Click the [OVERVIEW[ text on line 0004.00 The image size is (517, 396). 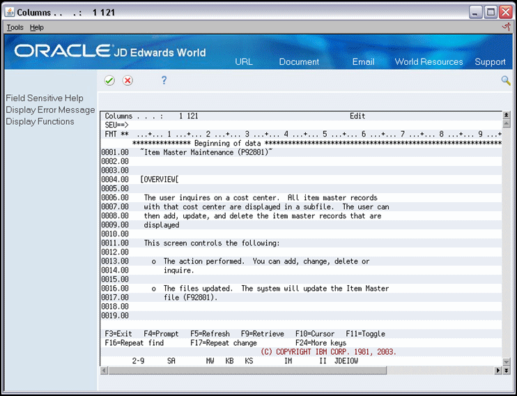pos(160,179)
